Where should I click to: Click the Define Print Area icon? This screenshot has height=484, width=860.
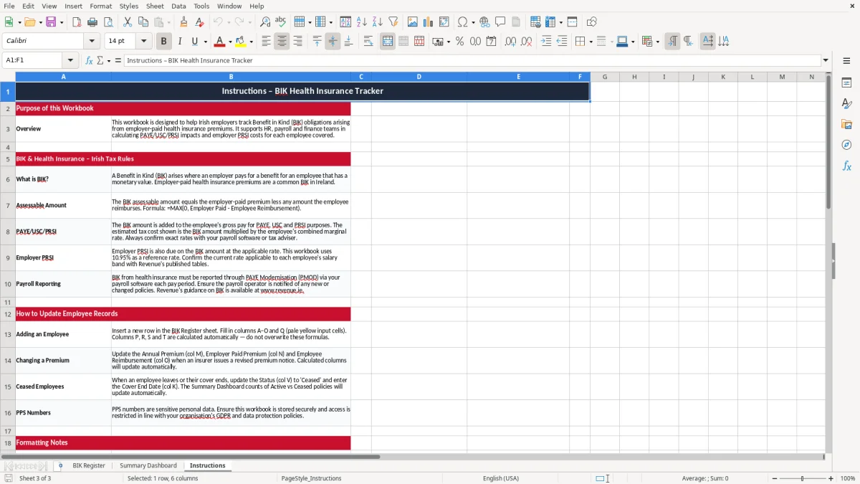point(535,22)
